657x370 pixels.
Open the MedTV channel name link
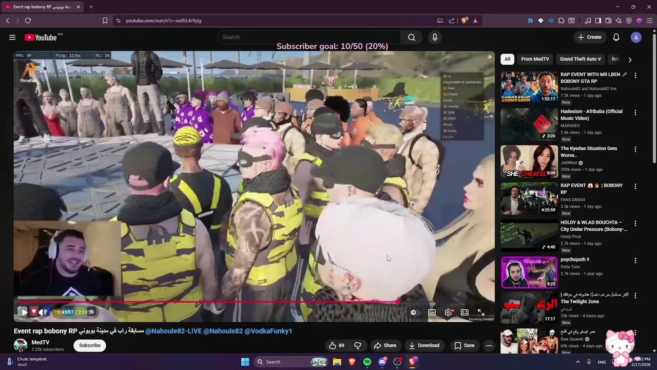pos(41,342)
